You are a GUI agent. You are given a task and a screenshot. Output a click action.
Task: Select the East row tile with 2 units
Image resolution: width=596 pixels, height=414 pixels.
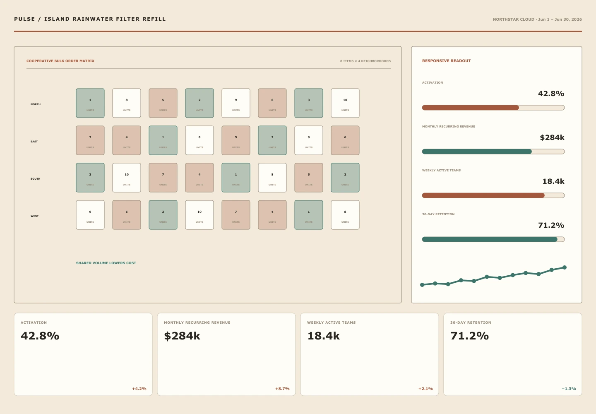[x=272, y=140]
